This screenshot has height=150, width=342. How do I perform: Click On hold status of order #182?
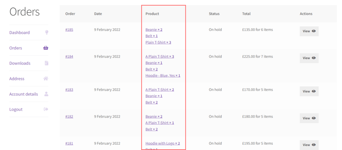(x=215, y=117)
